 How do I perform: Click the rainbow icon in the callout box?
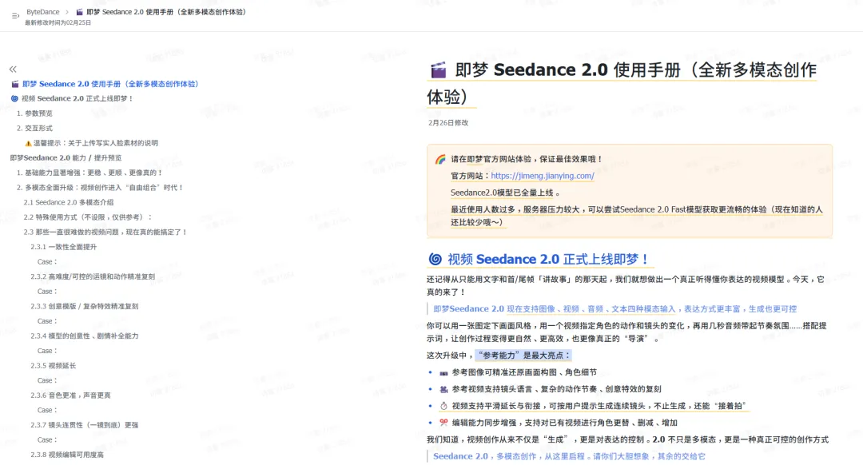pyautogui.click(x=440, y=159)
